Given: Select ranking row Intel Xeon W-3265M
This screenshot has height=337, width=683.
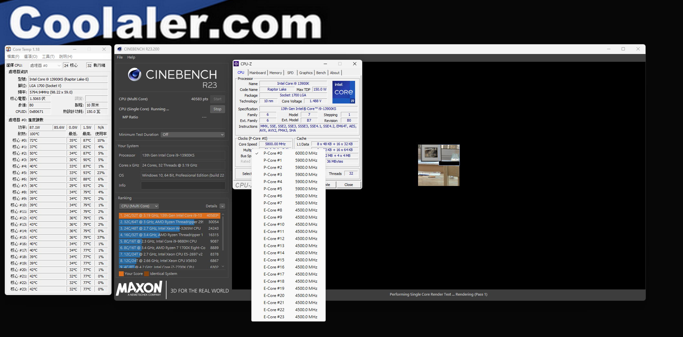Looking at the screenshot, I should (x=169, y=228).
